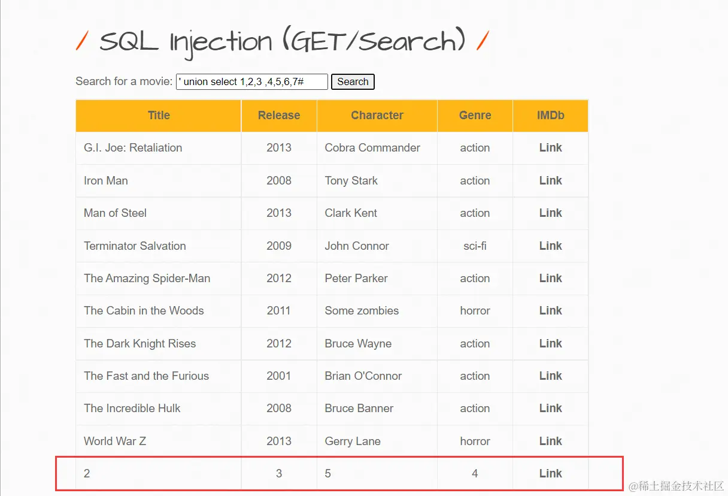Image resolution: width=728 pixels, height=496 pixels.
Task: Click the horror genre for World War Z
Action: [x=475, y=441]
